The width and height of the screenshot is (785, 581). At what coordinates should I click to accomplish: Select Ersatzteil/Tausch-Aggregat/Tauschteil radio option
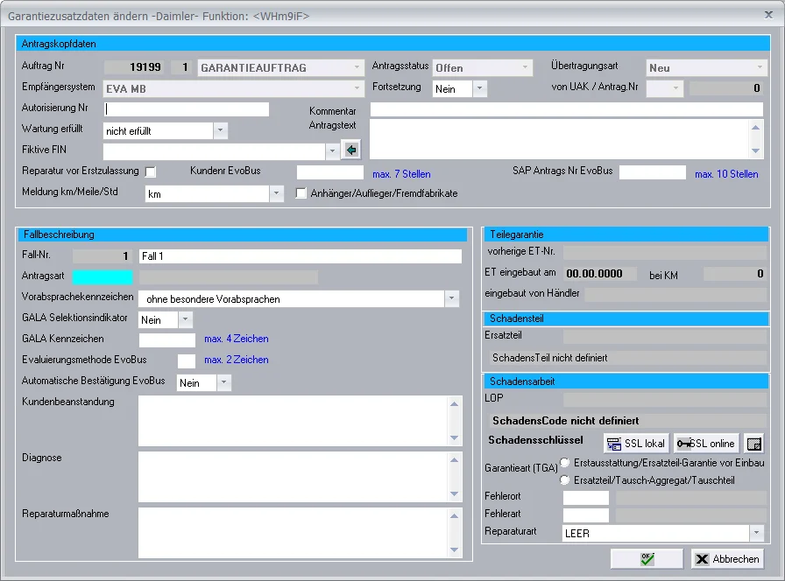pos(565,480)
